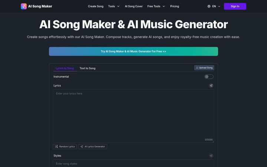Screen dimensions: 267x167
Task: Click the AI Song Maker main heading
Action: click(133, 24)
